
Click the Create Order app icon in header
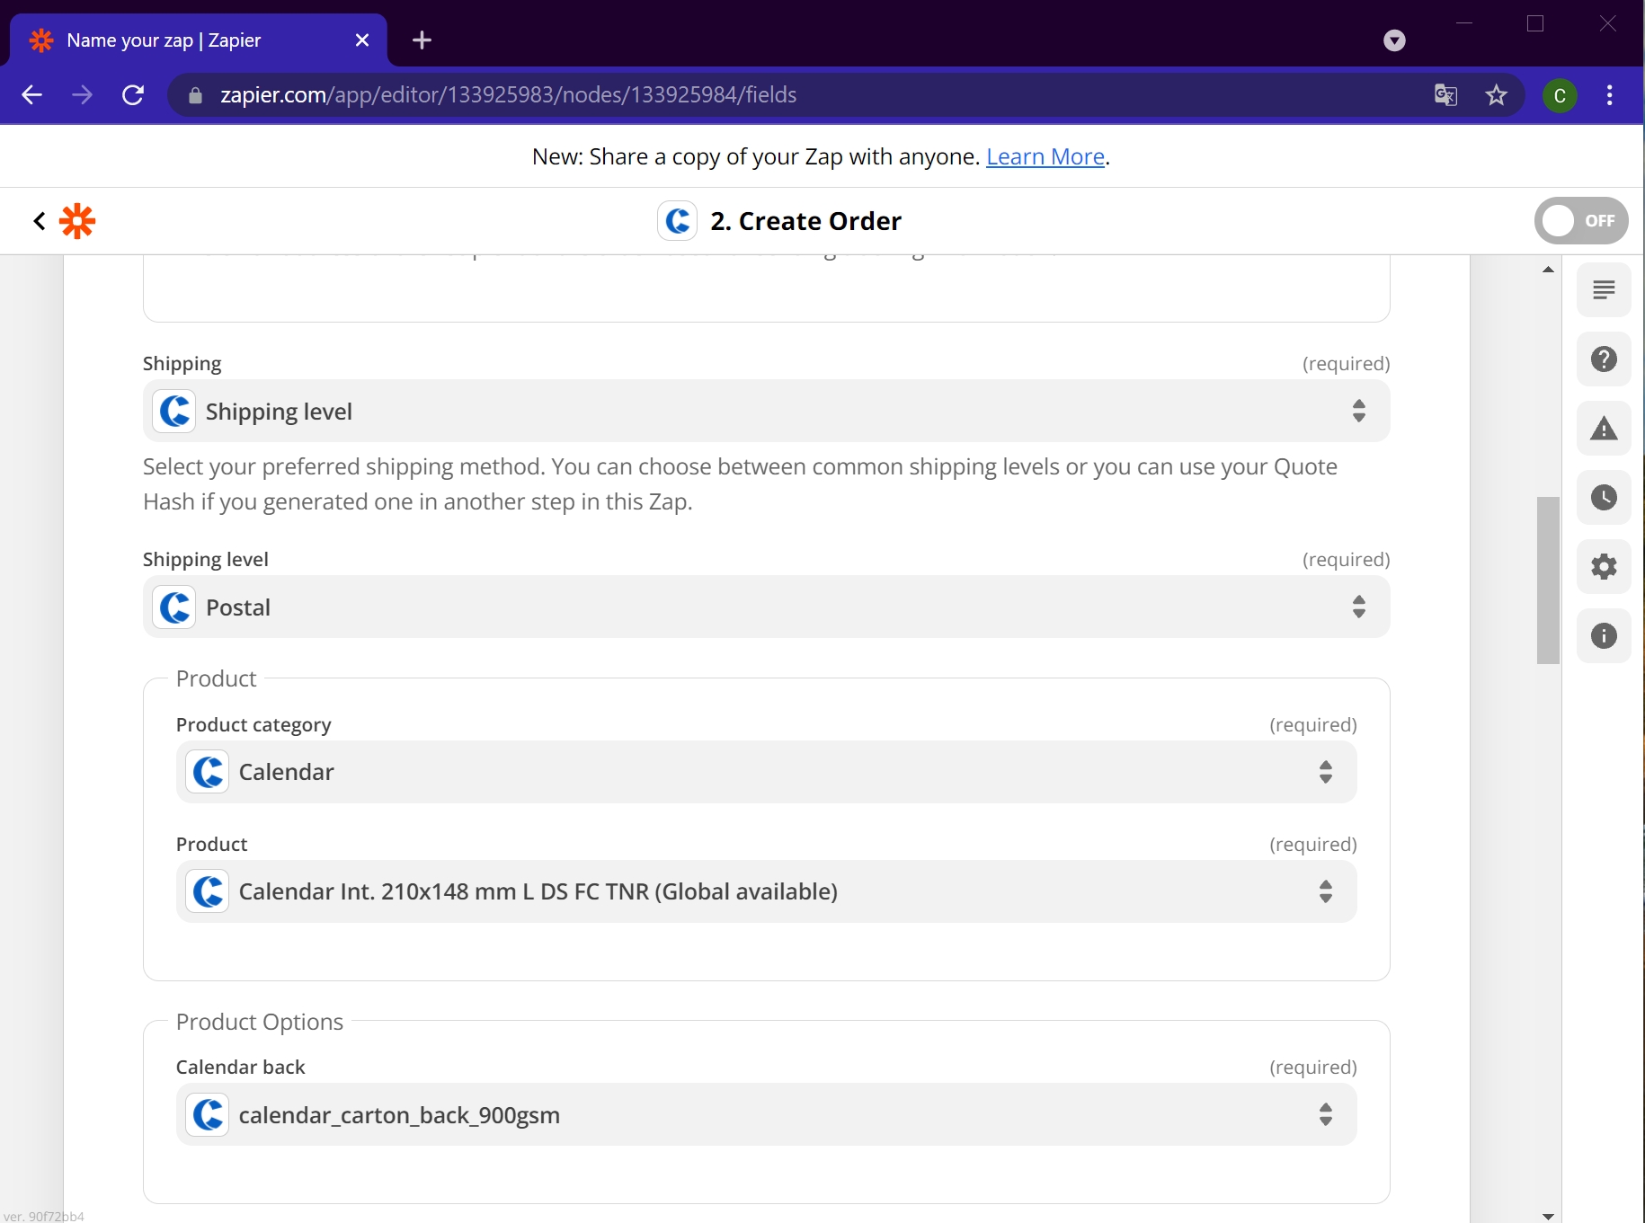pos(678,221)
